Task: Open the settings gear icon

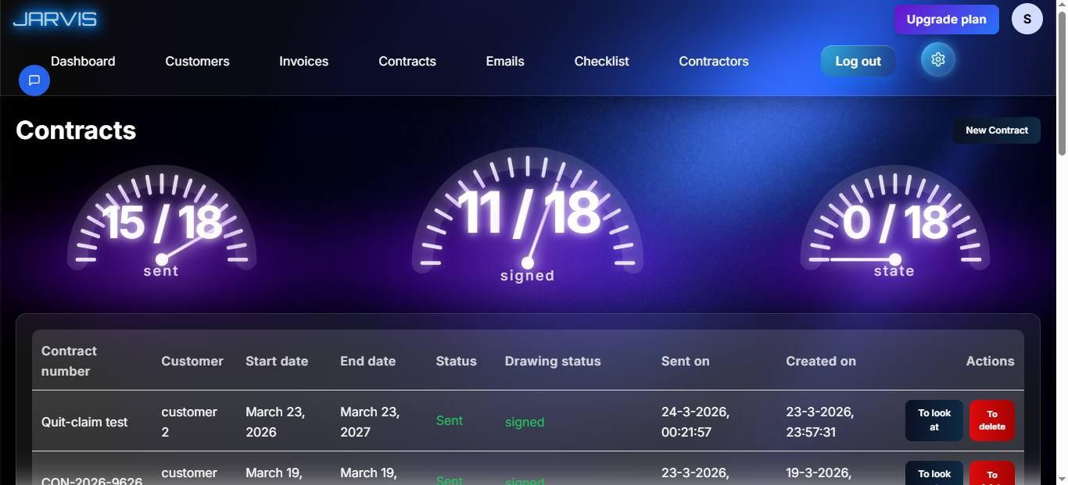Action: pos(938,60)
